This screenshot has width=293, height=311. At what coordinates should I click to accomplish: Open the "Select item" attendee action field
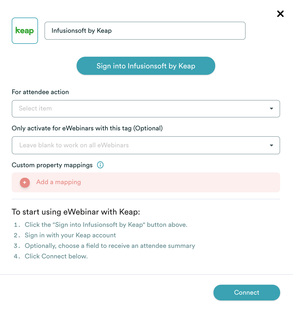140,109
